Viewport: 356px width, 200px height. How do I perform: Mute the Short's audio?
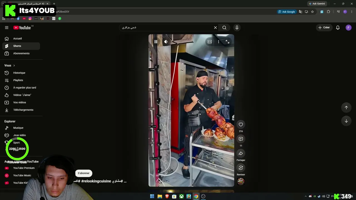point(166,42)
